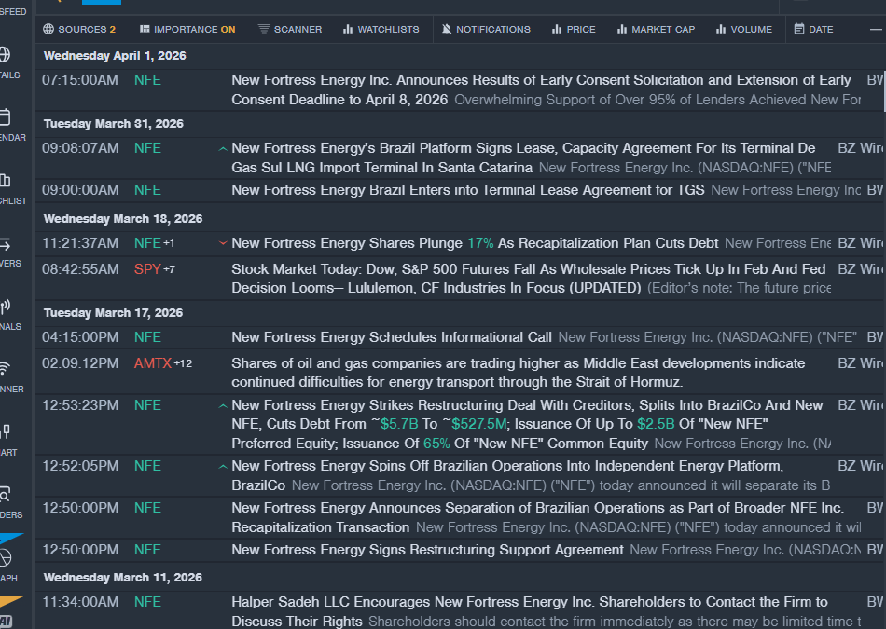Click the SPY ticker symbol

tap(147, 269)
